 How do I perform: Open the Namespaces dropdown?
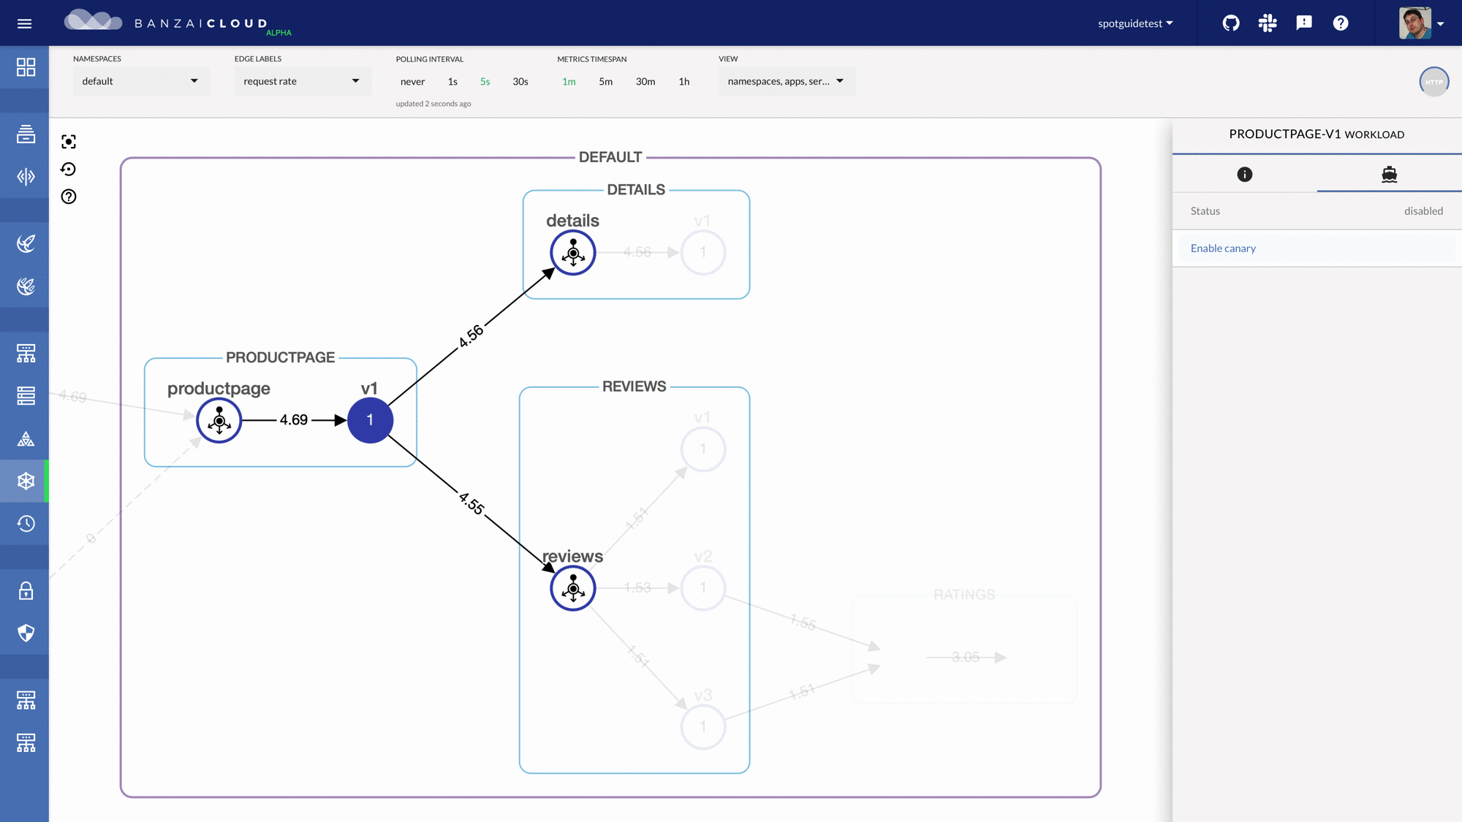point(141,81)
